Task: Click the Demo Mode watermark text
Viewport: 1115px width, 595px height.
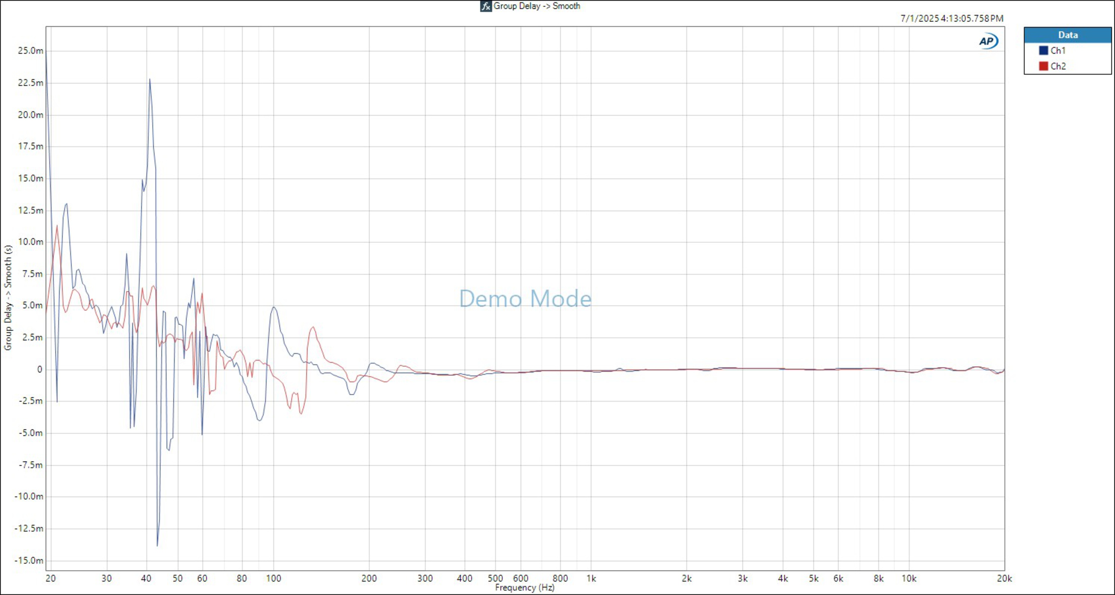Action: click(525, 299)
